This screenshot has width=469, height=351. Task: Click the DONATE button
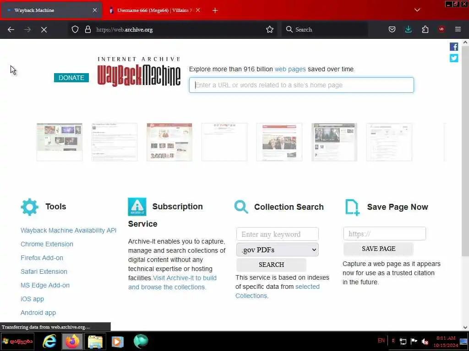coord(71,78)
